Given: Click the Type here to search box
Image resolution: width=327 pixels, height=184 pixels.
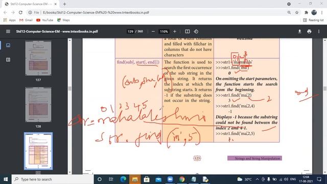Looking at the screenshot, I should (53, 179).
